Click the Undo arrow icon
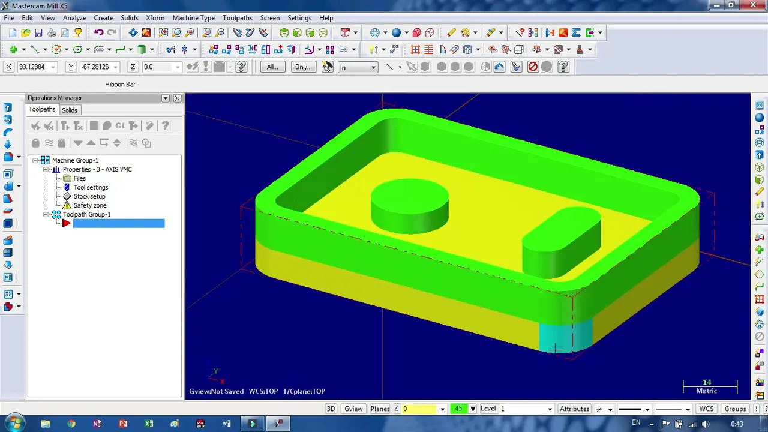Screen dimensions: 768x432 [x=98, y=33]
